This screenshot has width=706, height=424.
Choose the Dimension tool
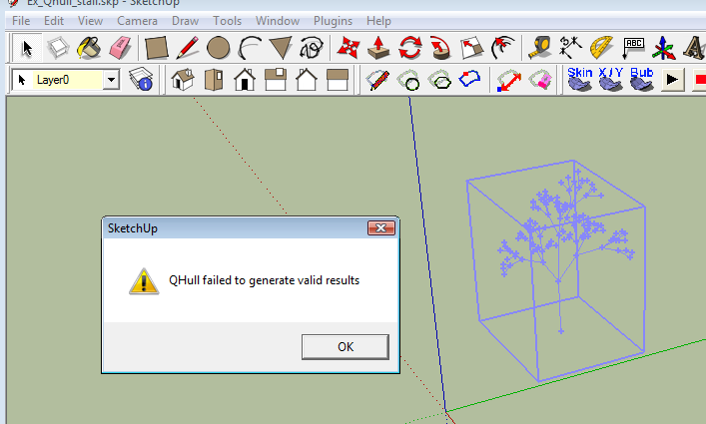[x=570, y=48]
